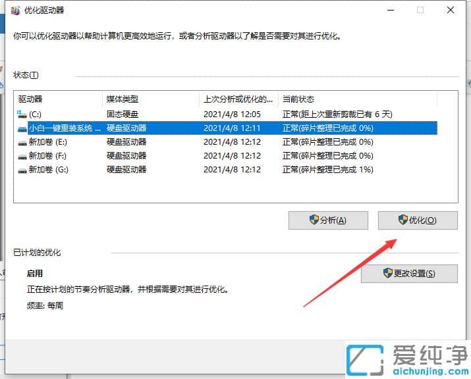471x379 pixels.
Task: Click the 频率: 每周 frequency text
Action: [x=45, y=305]
